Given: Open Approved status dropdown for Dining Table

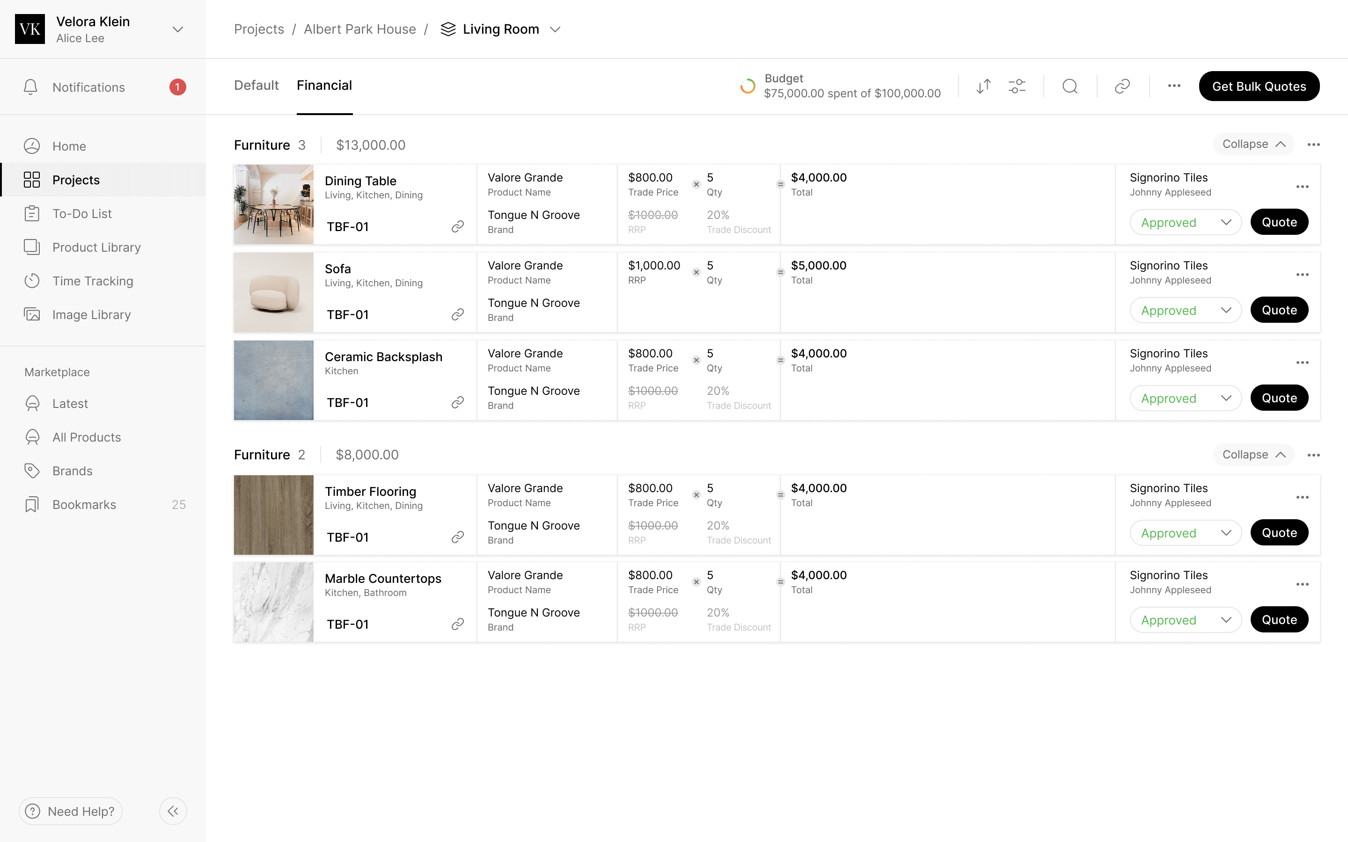Looking at the screenshot, I should coord(1185,222).
